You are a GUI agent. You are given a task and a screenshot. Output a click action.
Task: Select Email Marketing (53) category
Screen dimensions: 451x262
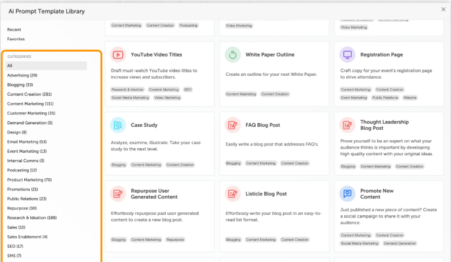27,142
